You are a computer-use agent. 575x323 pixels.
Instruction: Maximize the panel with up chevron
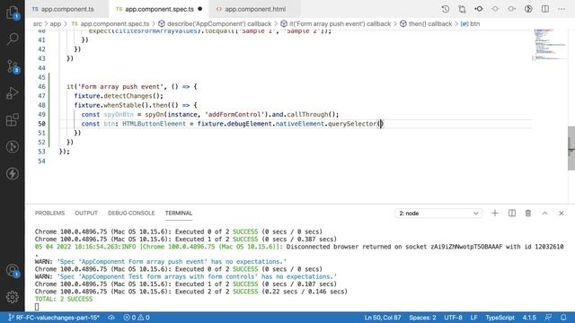(x=545, y=214)
